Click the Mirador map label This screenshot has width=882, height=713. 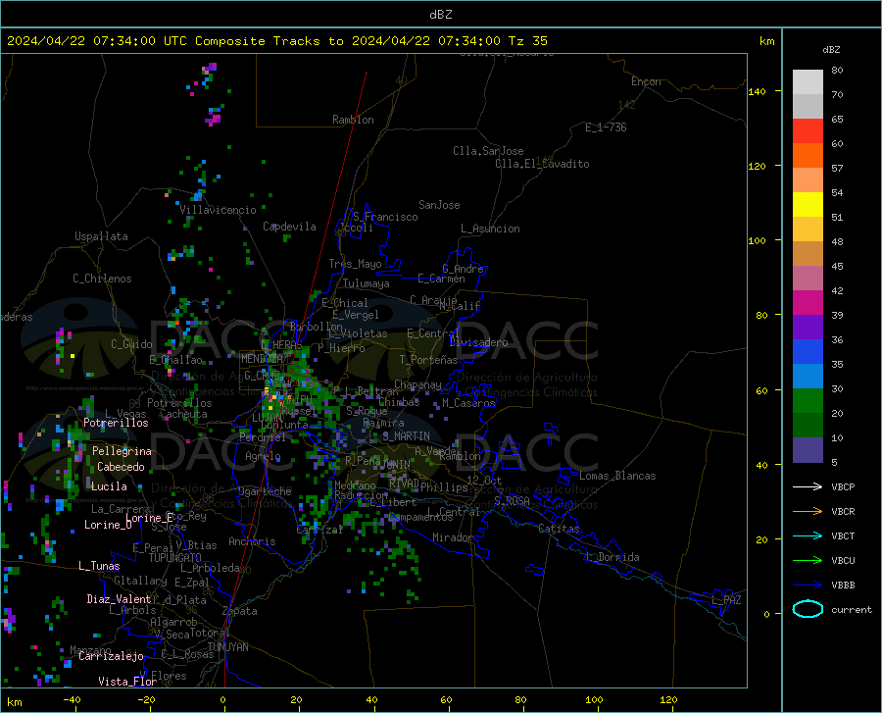(453, 537)
